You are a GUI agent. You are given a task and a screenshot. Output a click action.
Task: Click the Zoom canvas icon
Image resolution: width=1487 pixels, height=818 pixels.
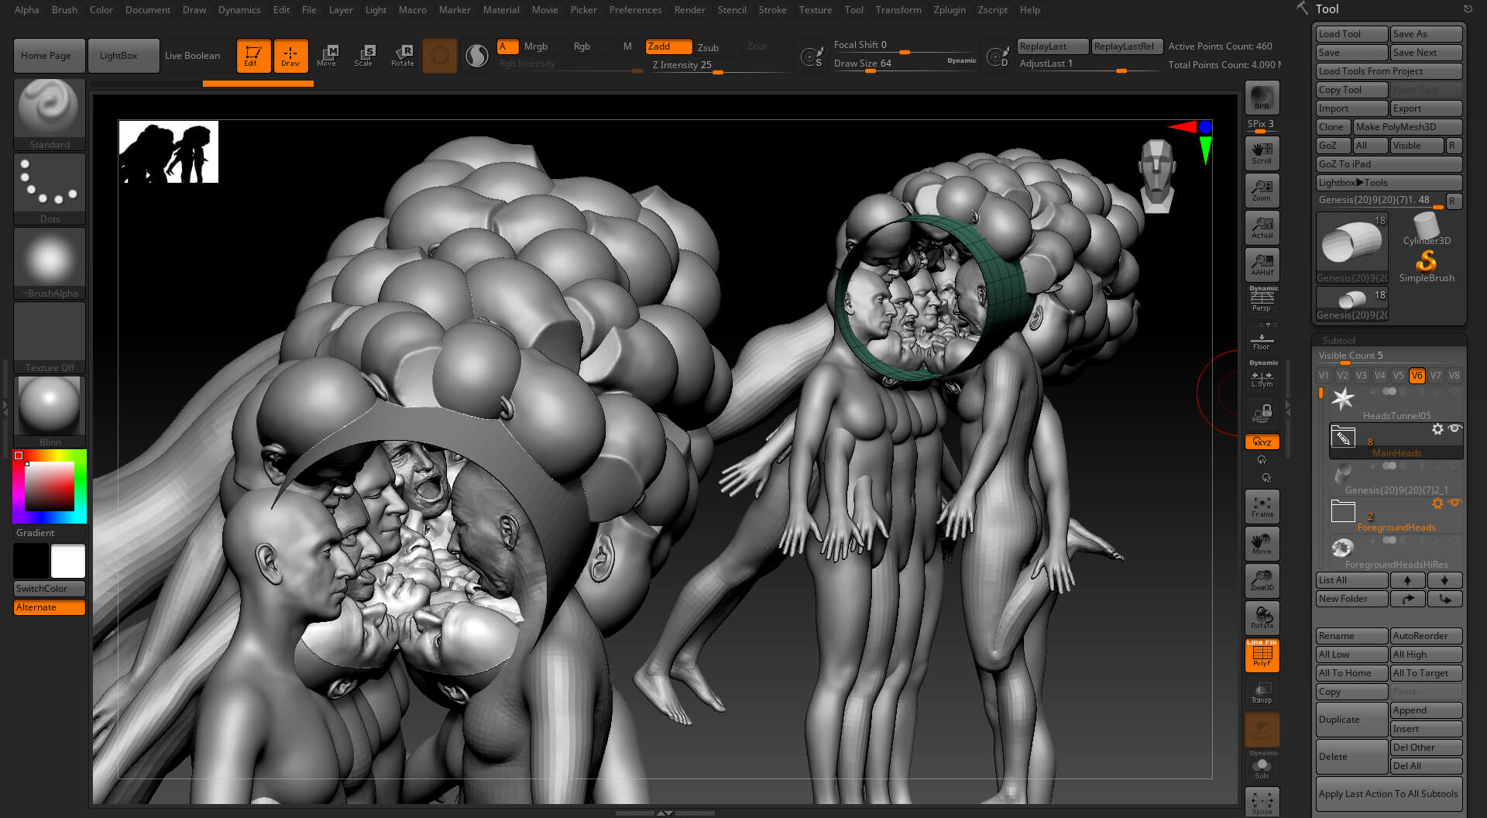[1262, 191]
